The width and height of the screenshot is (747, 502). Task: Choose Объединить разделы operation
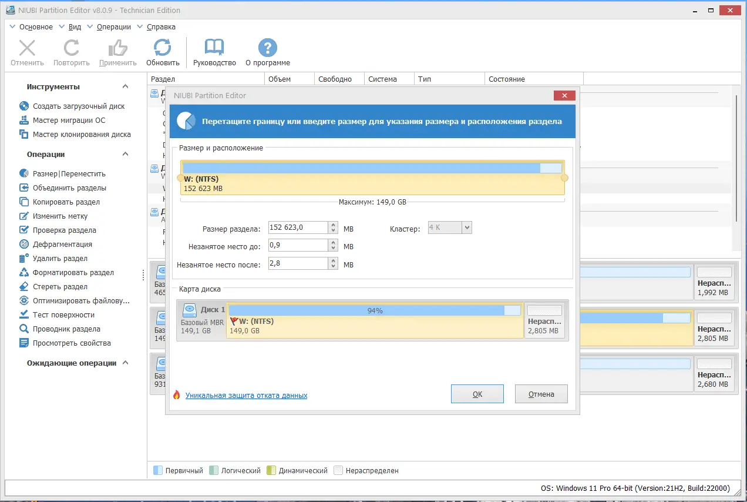pyautogui.click(x=69, y=188)
